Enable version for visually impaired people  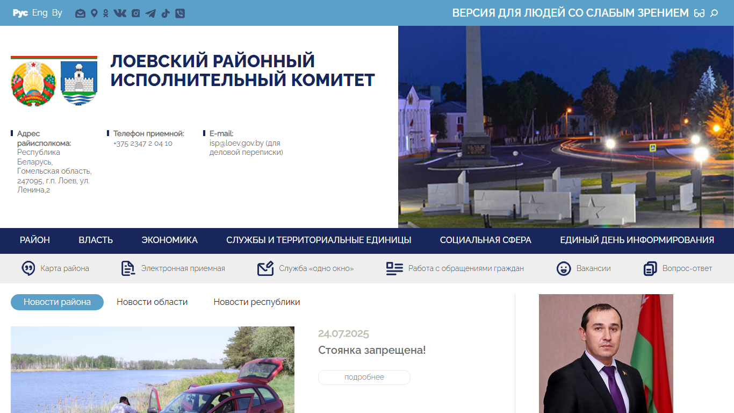[x=570, y=13]
